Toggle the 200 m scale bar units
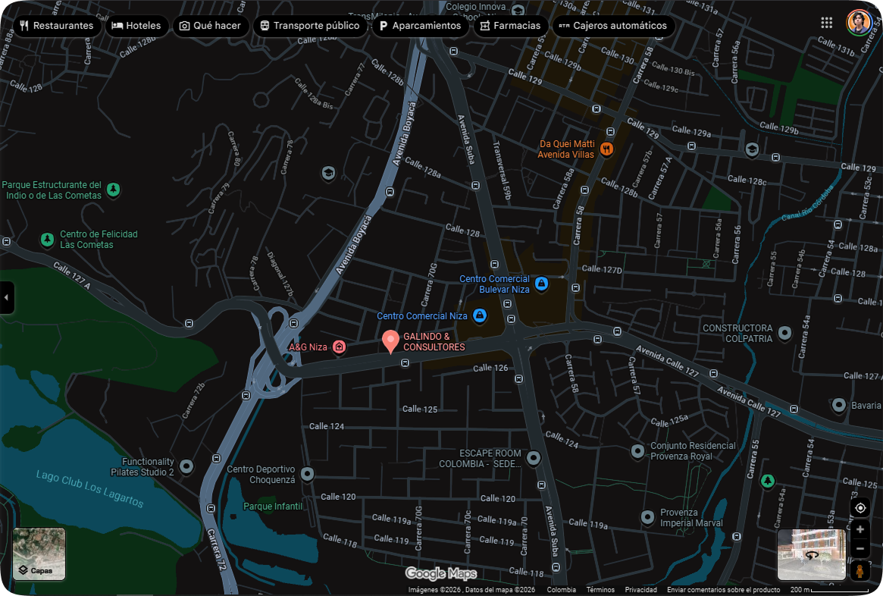This screenshot has width=883, height=596. [x=829, y=590]
